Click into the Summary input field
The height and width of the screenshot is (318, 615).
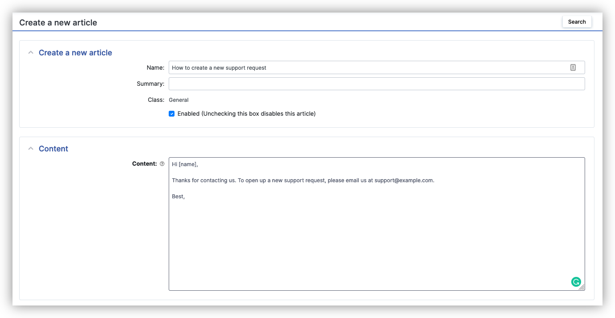[377, 84]
